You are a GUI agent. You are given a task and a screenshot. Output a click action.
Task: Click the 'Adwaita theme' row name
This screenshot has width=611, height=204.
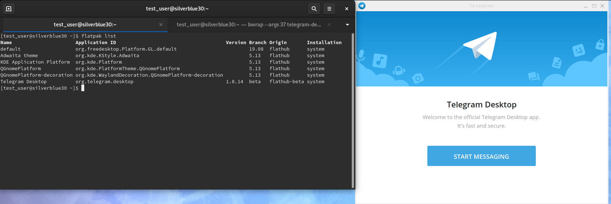(x=19, y=56)
